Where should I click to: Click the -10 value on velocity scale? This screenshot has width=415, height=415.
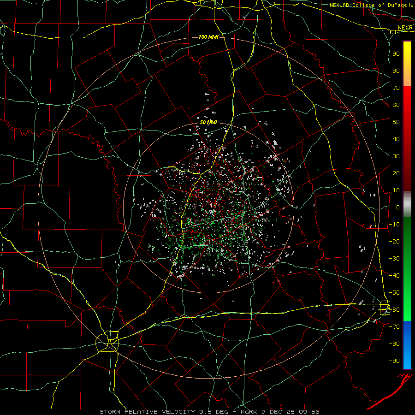tap(394, 225)
